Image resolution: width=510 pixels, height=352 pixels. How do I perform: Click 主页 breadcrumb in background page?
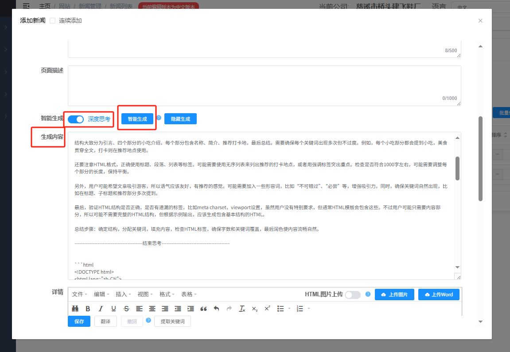point(45,6)
